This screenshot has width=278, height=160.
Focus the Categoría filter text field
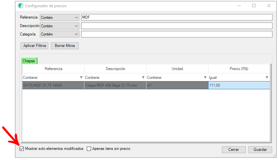click(177, 34)
